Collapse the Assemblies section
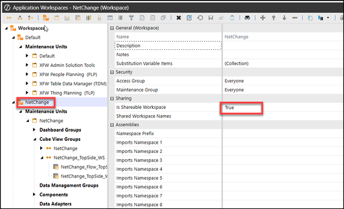344x209 pixels. point(112,125)
